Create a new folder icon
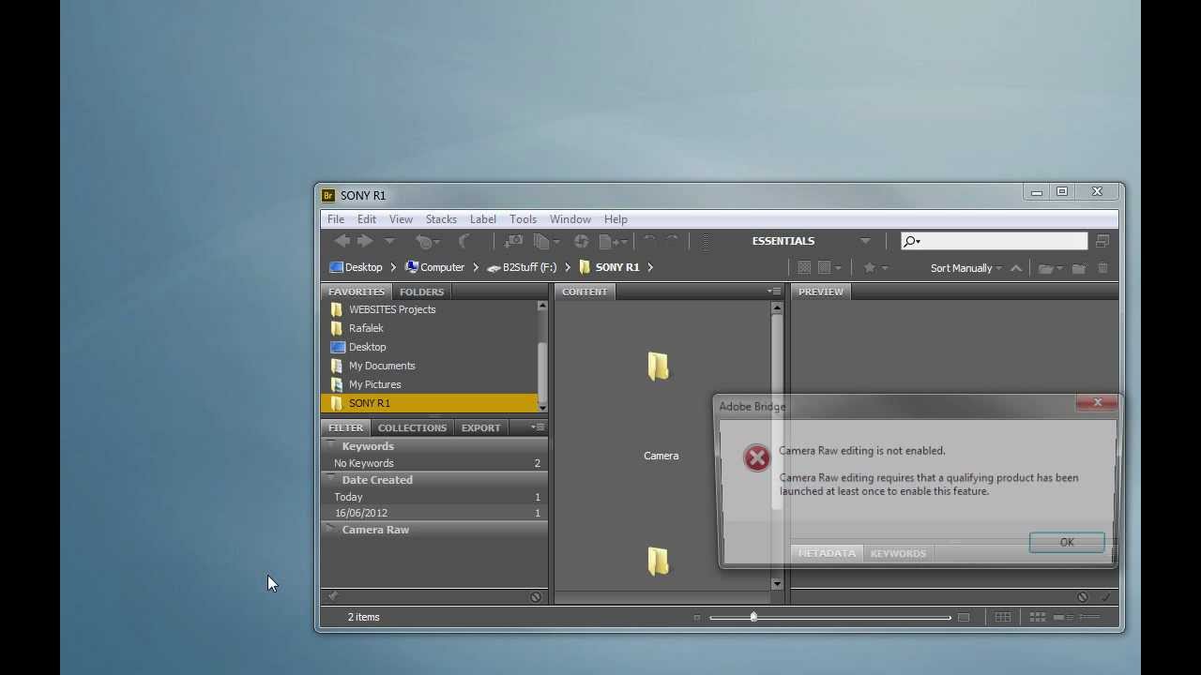The width and height of the screenshot is (1201, 675). (1079, 268)
